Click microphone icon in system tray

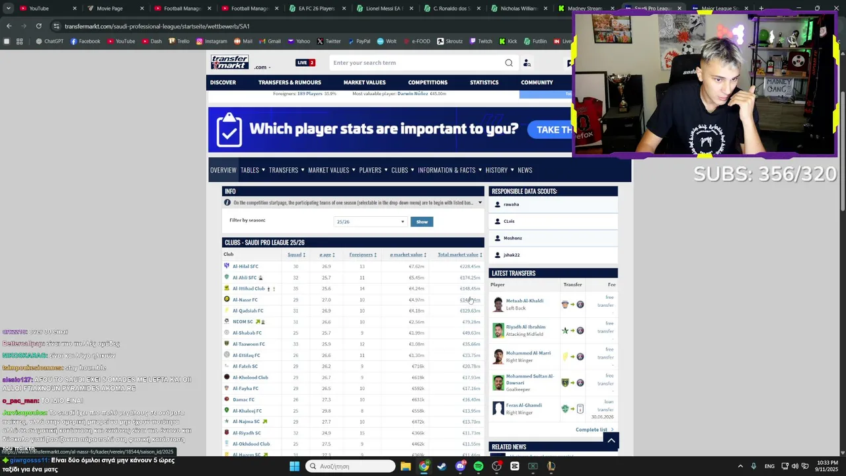pos(753,466)
